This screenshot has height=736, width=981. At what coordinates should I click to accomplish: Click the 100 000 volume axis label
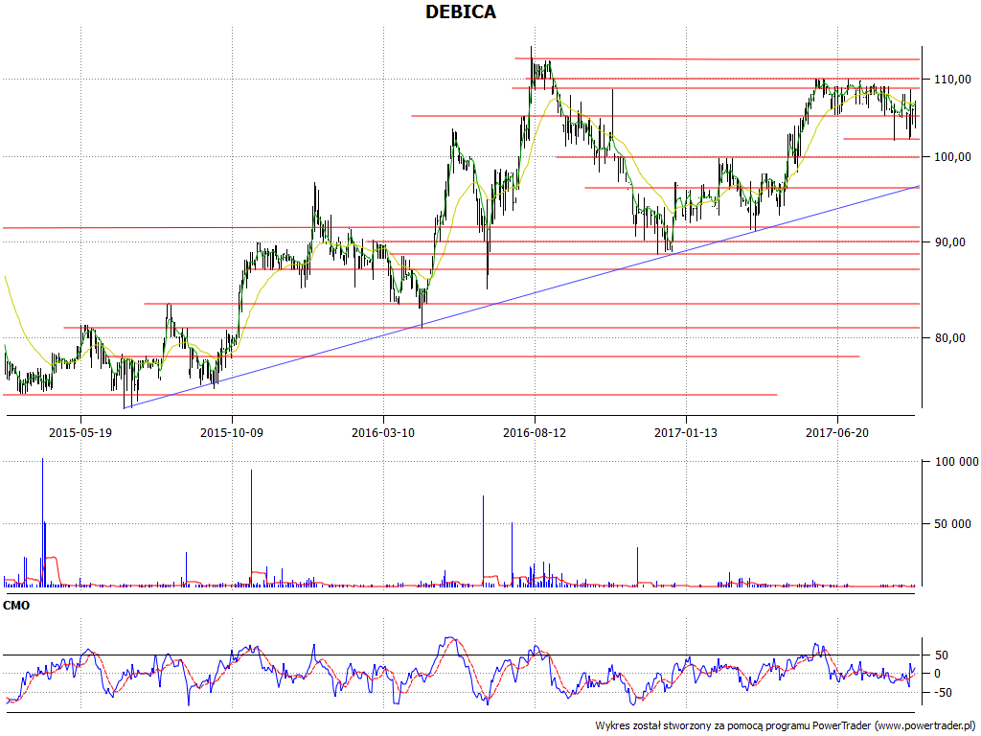tap(957, 462)
